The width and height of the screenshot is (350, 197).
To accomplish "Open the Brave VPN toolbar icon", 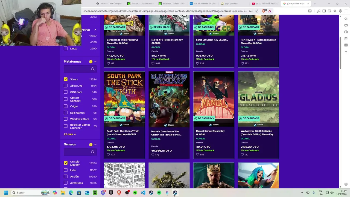I will pyautogui.click(x=340, y=11).
